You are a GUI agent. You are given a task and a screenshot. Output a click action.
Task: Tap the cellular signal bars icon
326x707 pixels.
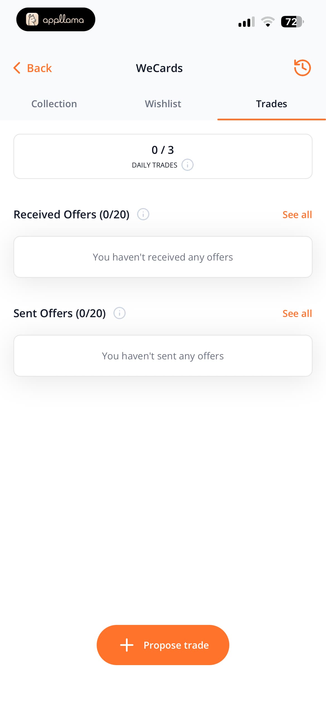click(247, 22)
